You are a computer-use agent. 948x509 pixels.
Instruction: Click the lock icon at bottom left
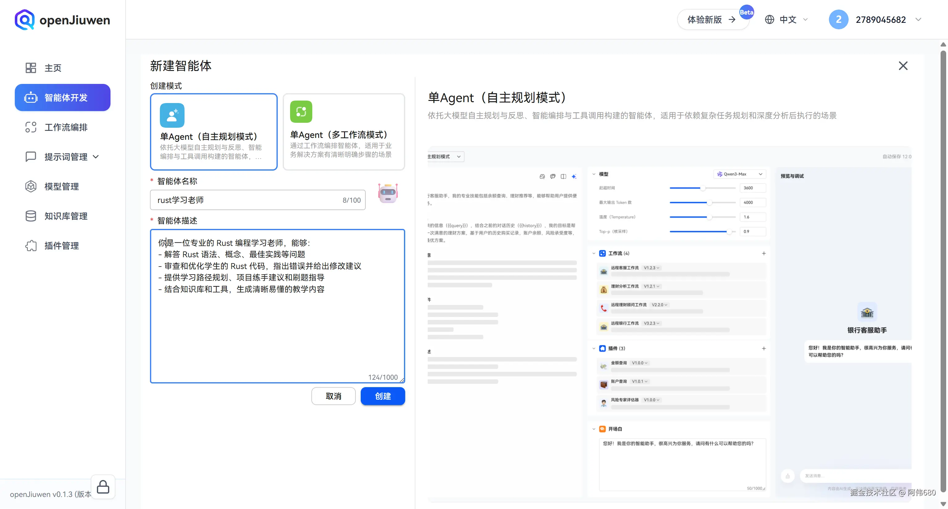pos(103,486)
